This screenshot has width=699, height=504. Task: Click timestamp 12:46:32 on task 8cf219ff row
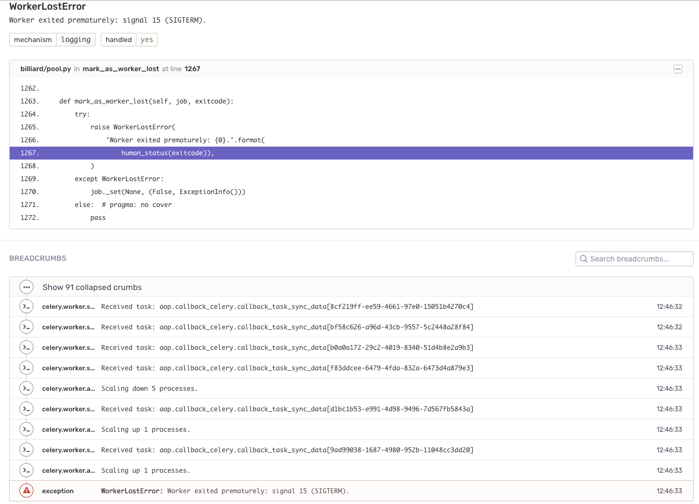coord(669,307)
